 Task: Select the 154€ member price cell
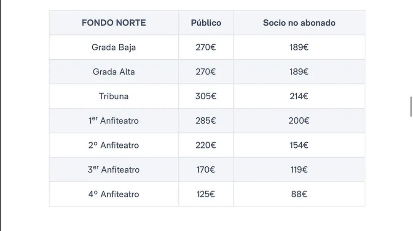[x=299, y=145]
